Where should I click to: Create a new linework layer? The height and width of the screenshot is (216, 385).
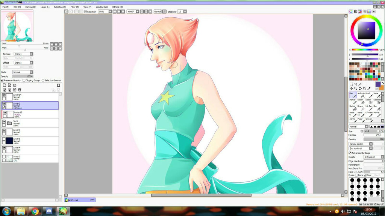(x=9, y=85)
